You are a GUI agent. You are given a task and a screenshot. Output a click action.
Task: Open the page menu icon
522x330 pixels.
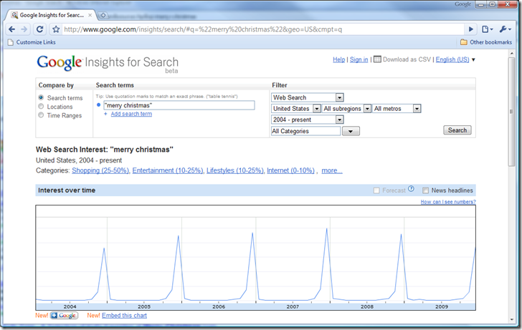point(488,29)
